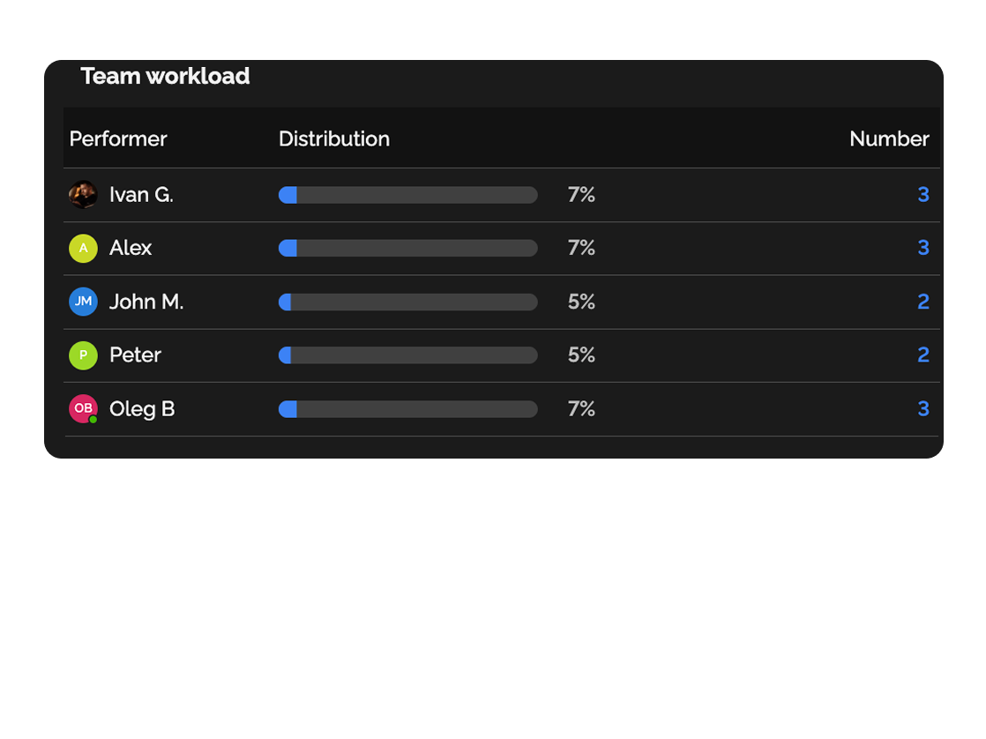Image resolution: width=986 pixels, height=739 pixels.
Task: Click the Team workload panel header
Action: tap(165, 76)
